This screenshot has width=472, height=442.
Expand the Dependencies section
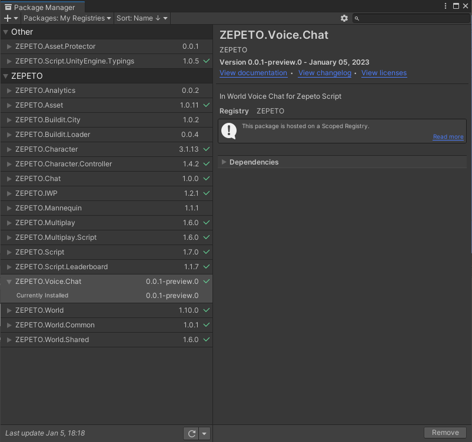pyautogui.click(x=224, y=162)
